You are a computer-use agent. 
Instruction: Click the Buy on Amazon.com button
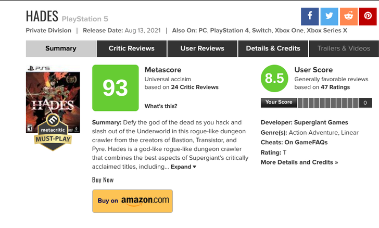point(132,201)
